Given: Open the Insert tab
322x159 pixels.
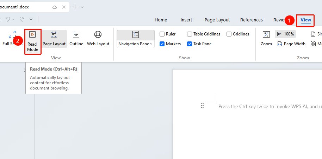Looking at the screenshot, I should tap(186, 20).
